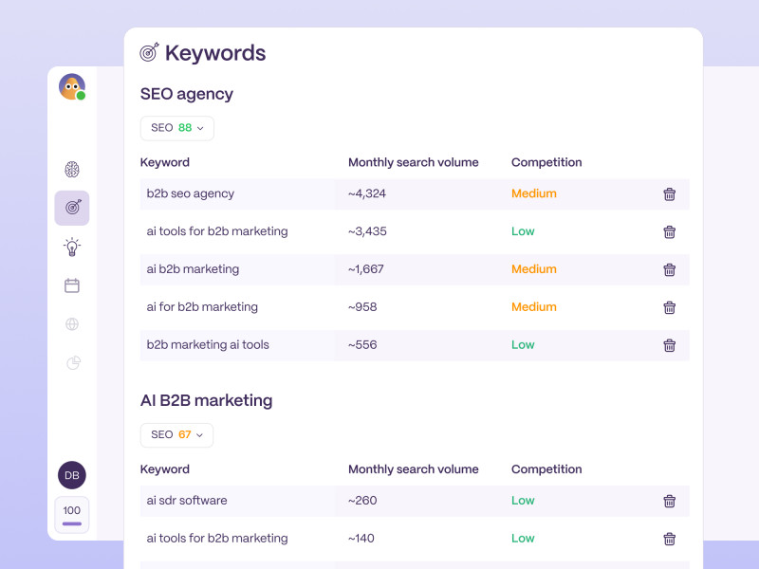
Task: Open the 'SEO agency' section heading
Action: (186, 94)
